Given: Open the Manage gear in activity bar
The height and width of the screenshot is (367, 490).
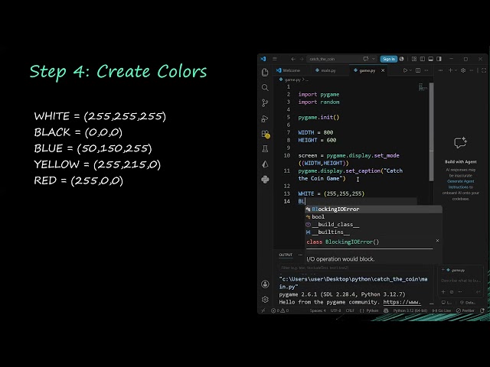Looking at the screenshot, I should 265,299.
